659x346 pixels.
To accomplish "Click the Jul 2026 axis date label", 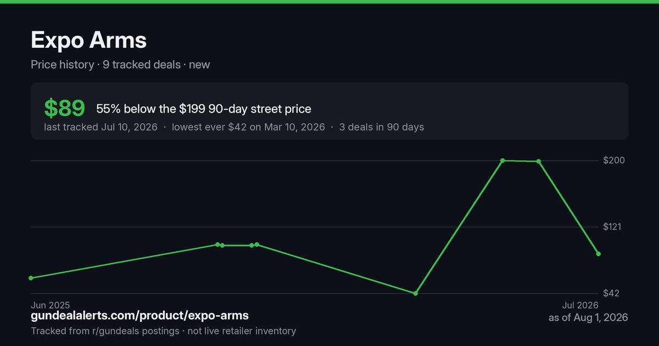I will 580,305.
